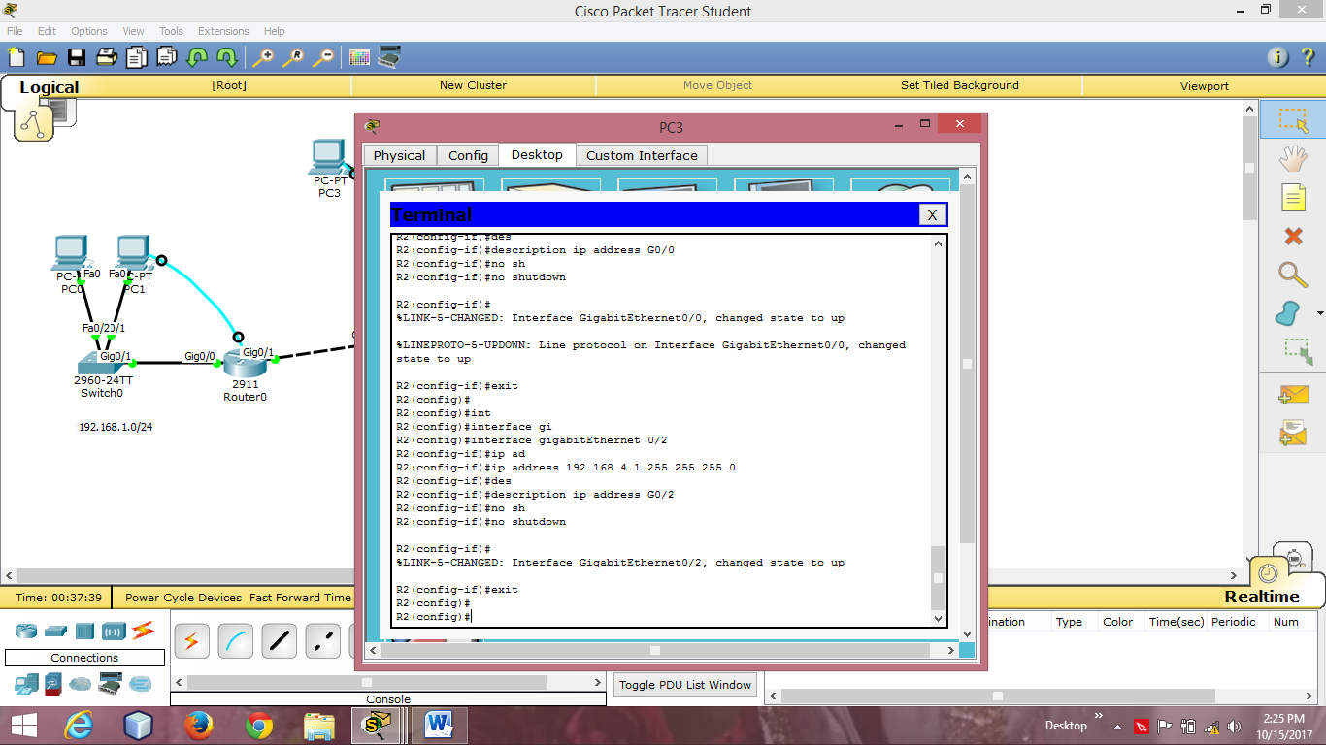The height and width of the screenshot is (745, 1326).
Task: Open the View menu
Action: [133, 31]
